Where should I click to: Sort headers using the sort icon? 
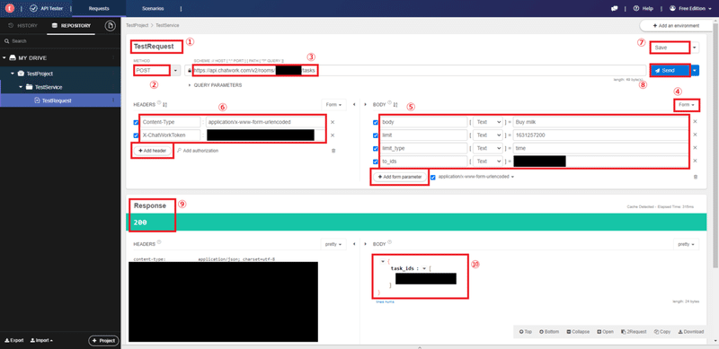tap(164, 105)
